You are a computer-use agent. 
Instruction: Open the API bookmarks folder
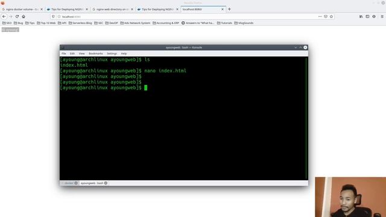[x=62, y=23]
